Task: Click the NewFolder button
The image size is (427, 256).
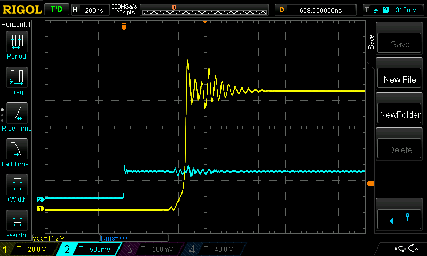Action: point(400,115)
